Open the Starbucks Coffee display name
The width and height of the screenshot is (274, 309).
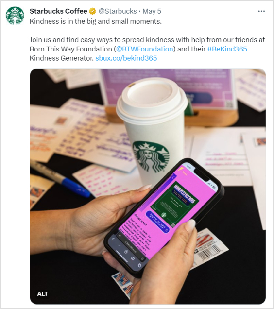pos(58,11)
